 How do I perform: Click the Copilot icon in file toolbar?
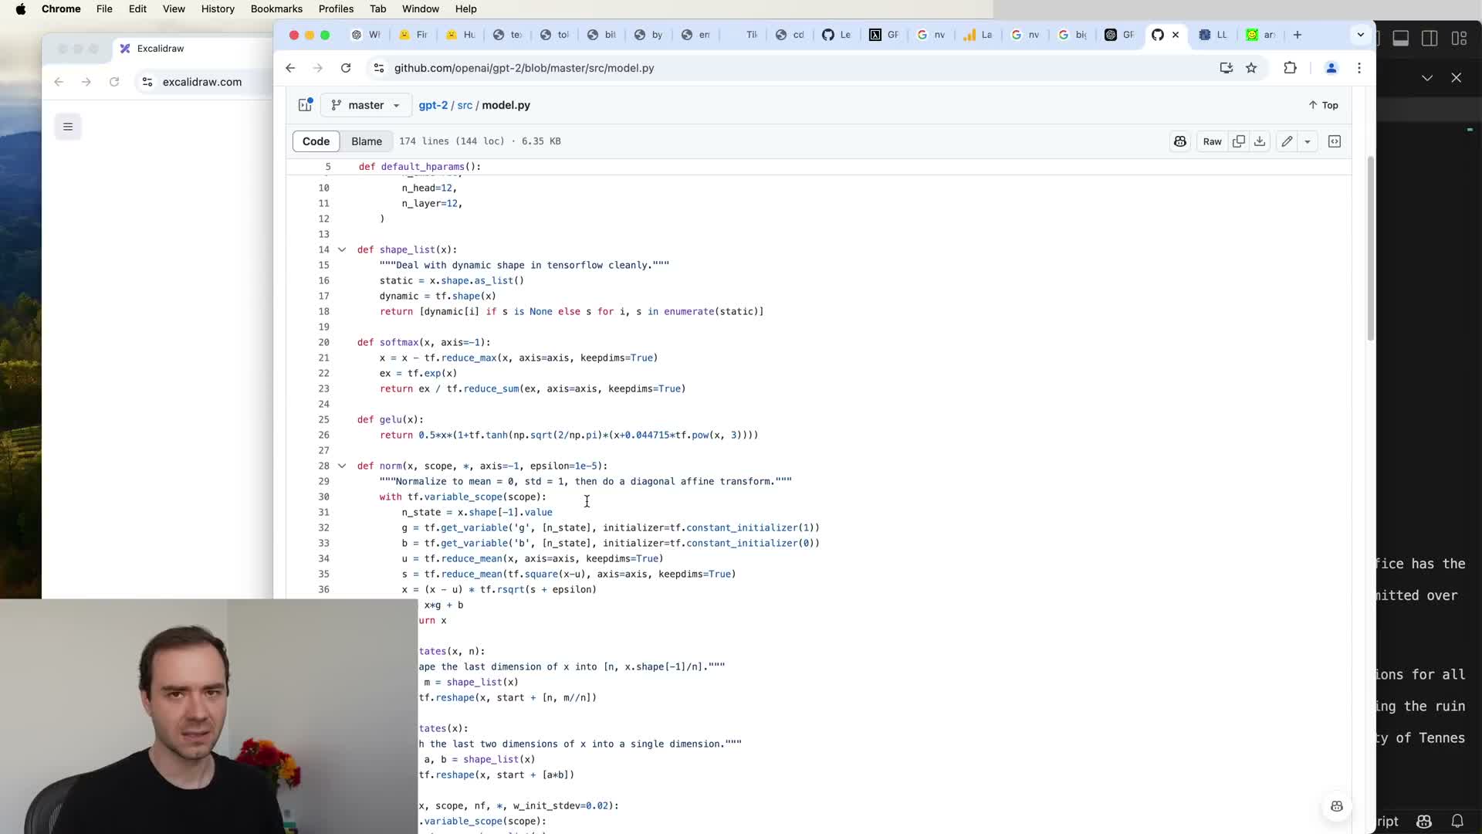click(1179, 141)
